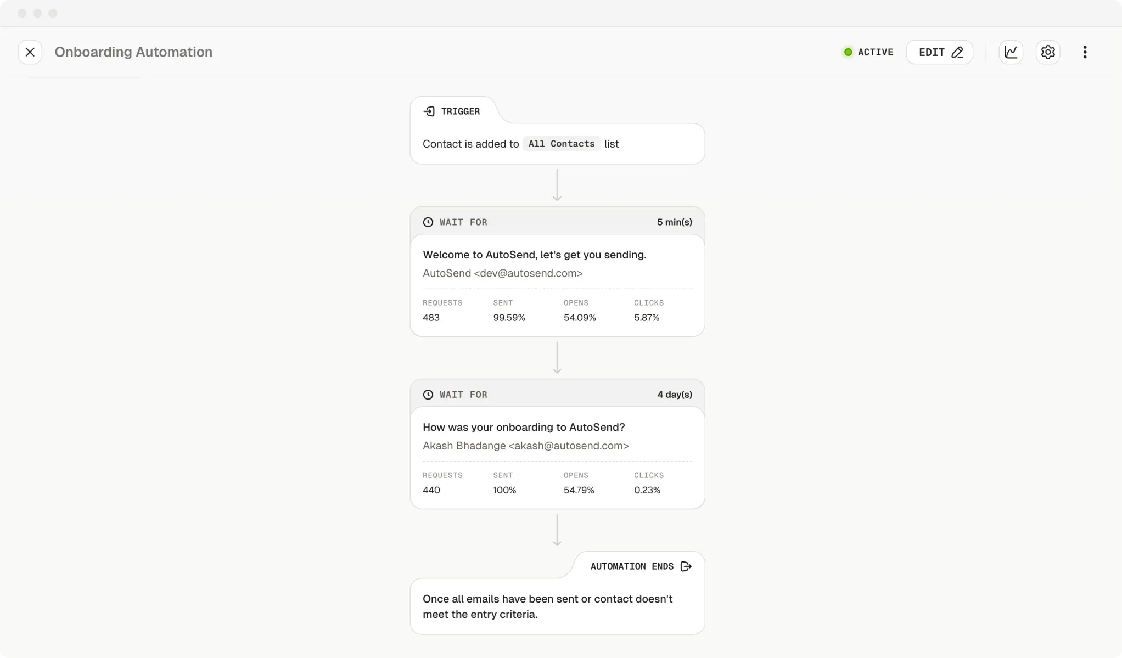Screen dimensions: 1122x658
Task: Open the three-dot more options menu
Action: pos(1085,52)
